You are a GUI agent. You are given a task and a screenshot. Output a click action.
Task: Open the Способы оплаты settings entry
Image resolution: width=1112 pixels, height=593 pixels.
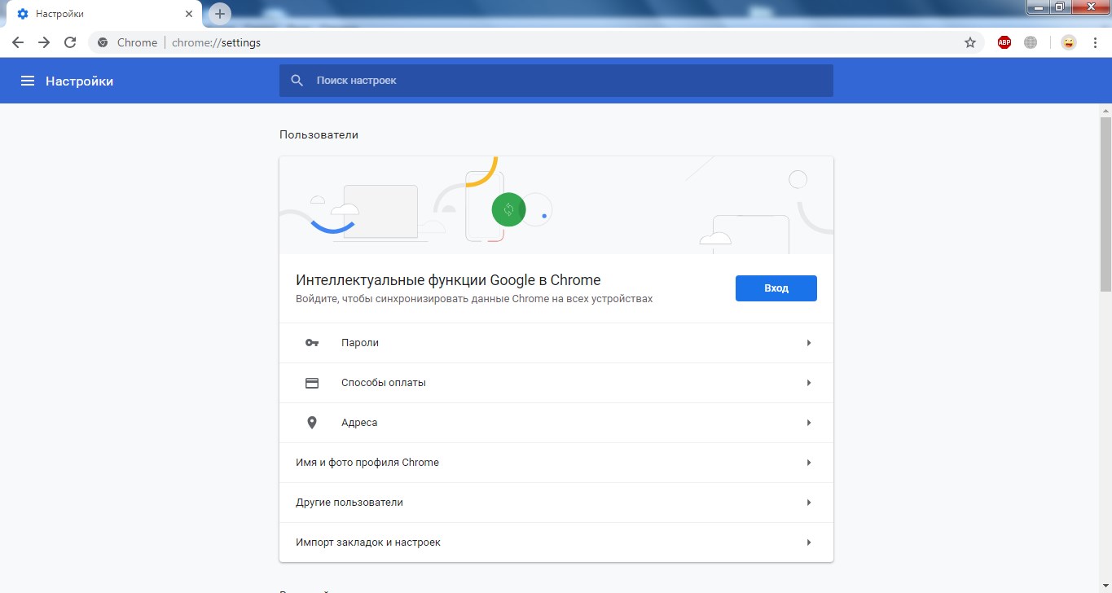tap(556, 383)
